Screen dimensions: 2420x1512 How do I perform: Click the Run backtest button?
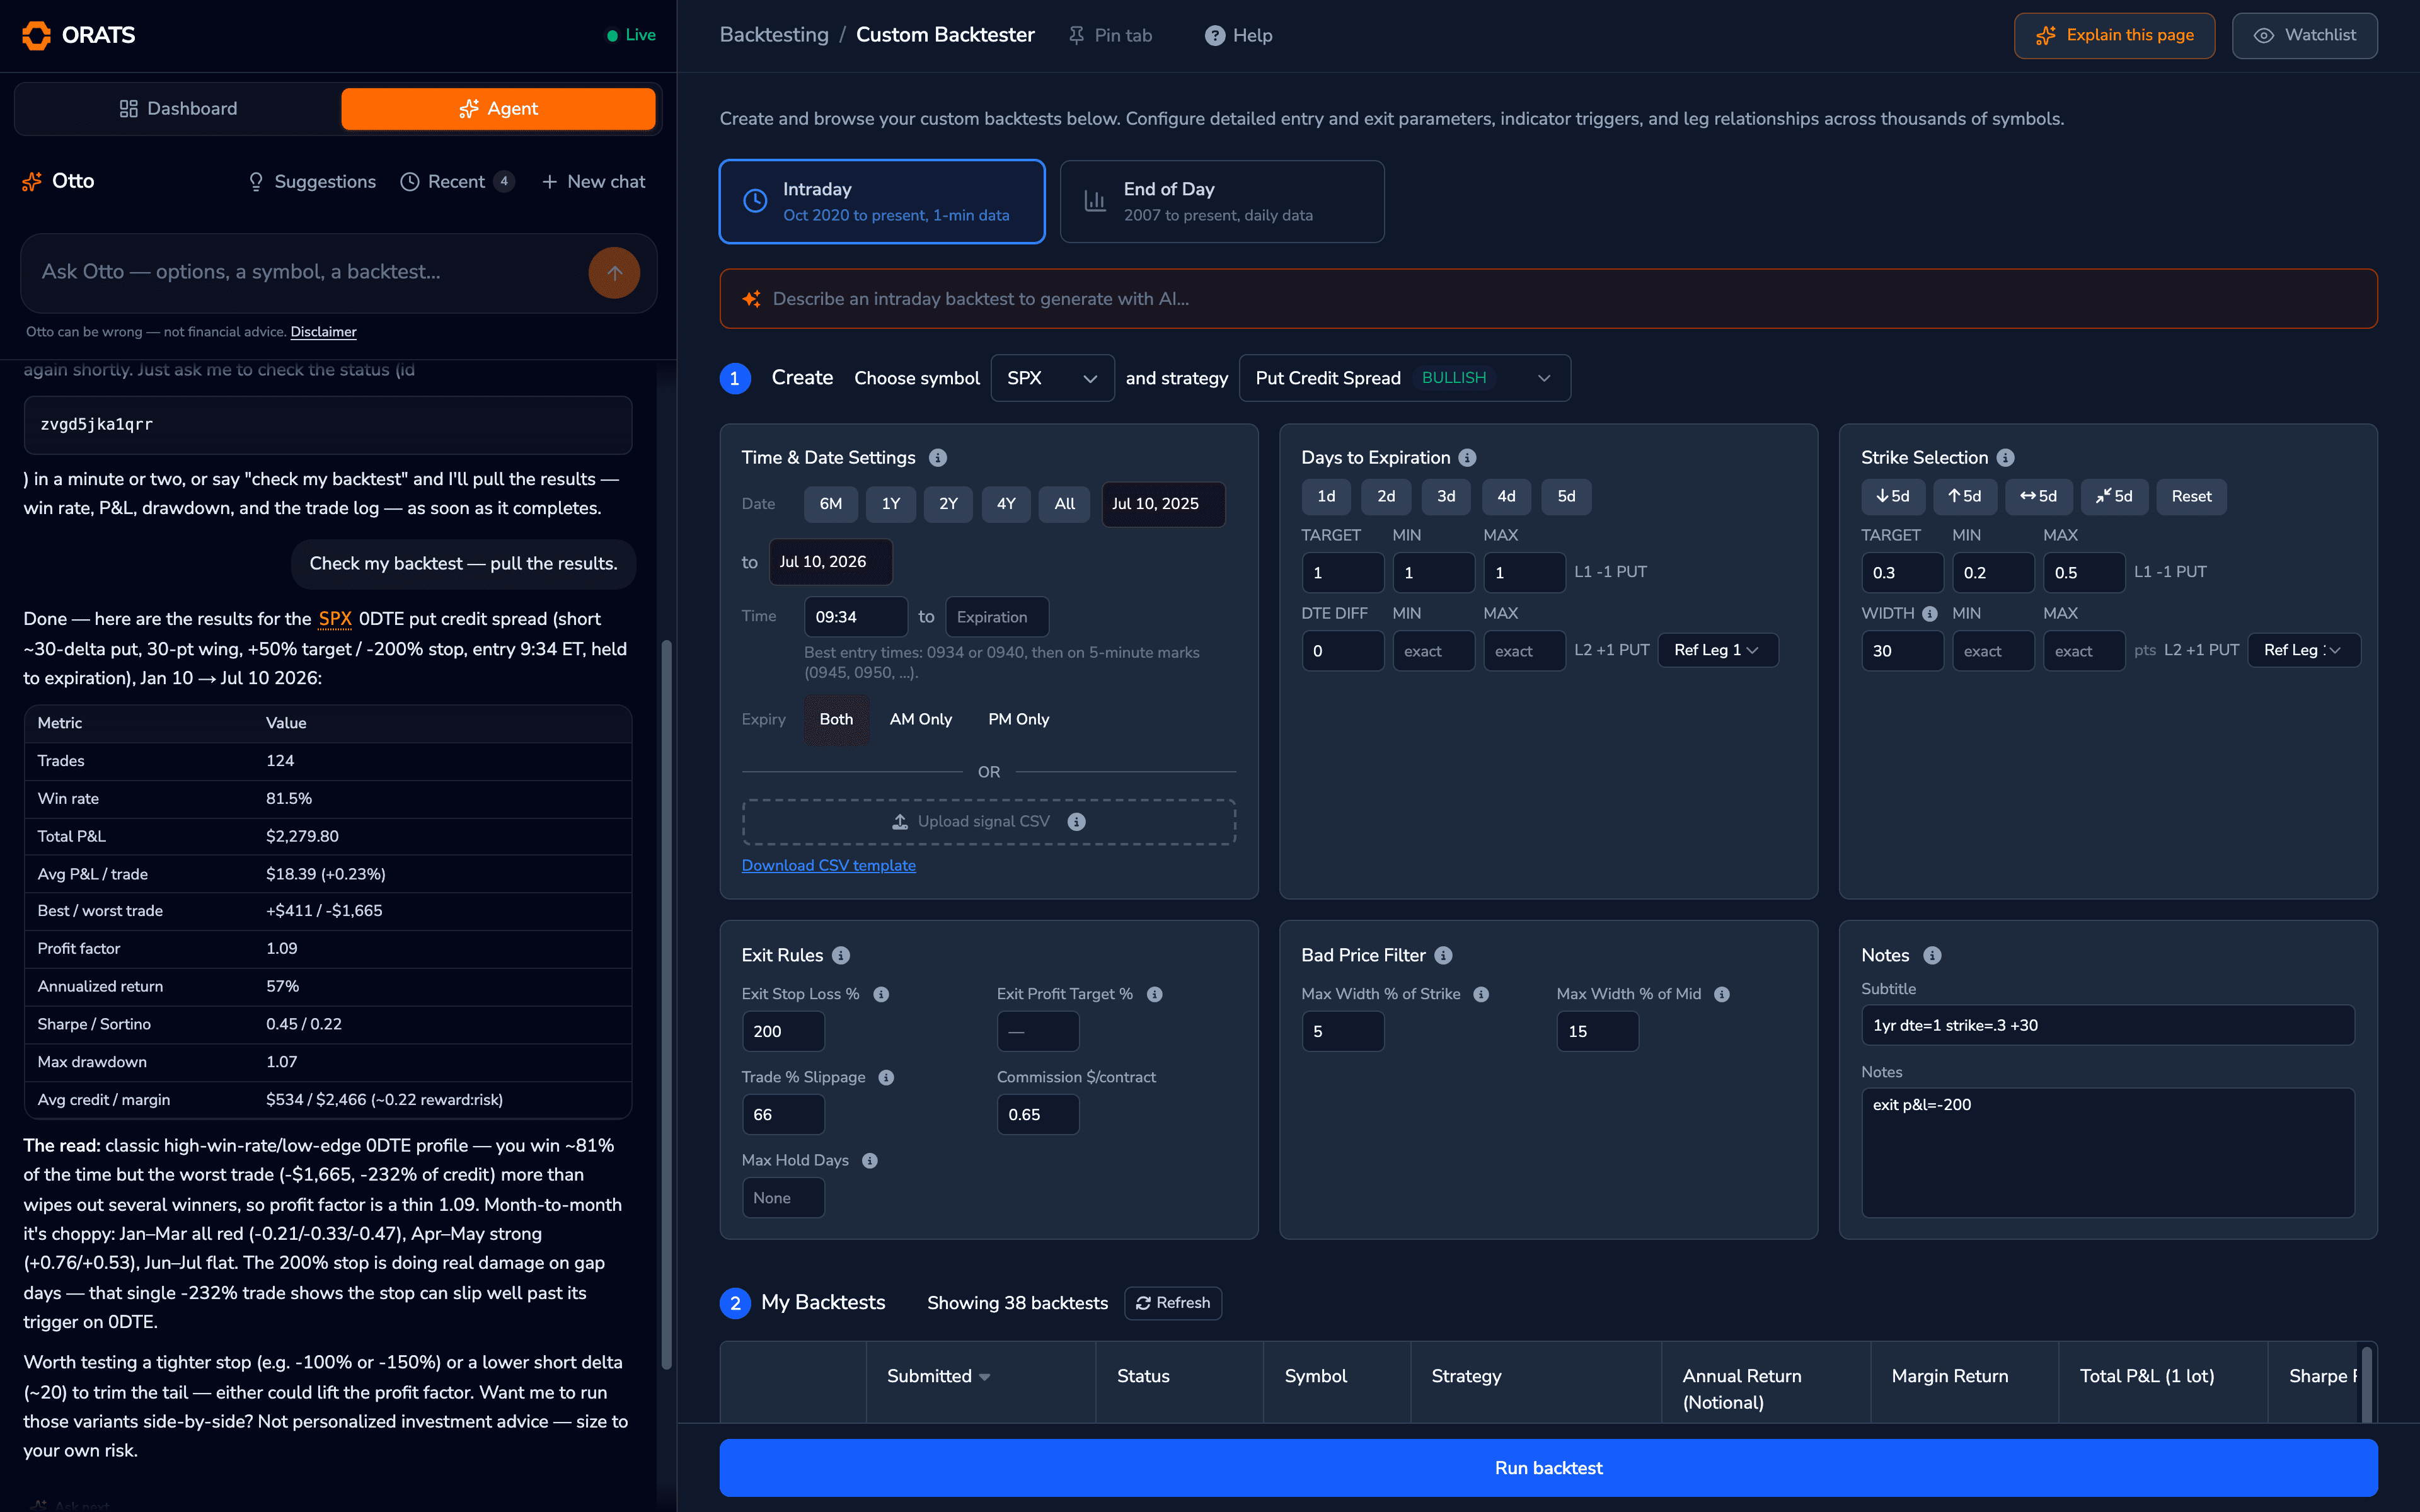point(1548,1467)
